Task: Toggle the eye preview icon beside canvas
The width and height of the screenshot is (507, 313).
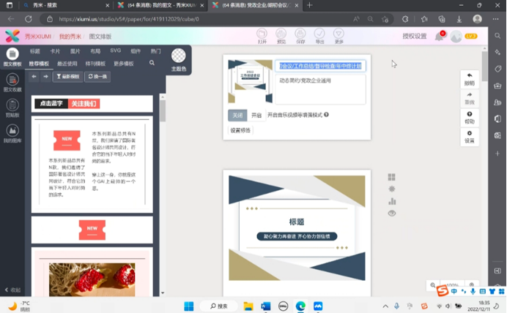Action: 392,213
